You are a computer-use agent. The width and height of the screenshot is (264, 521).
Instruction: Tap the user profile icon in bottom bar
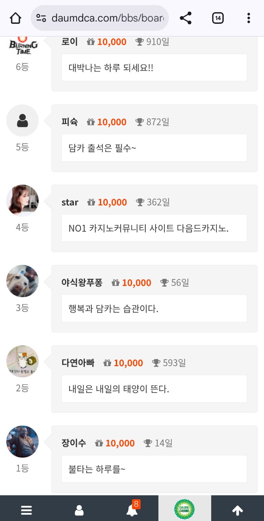click(x=79, y=510)
